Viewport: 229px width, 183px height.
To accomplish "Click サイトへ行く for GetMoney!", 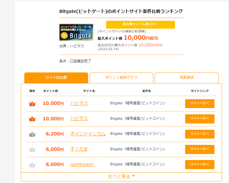I will coord(200,164).
